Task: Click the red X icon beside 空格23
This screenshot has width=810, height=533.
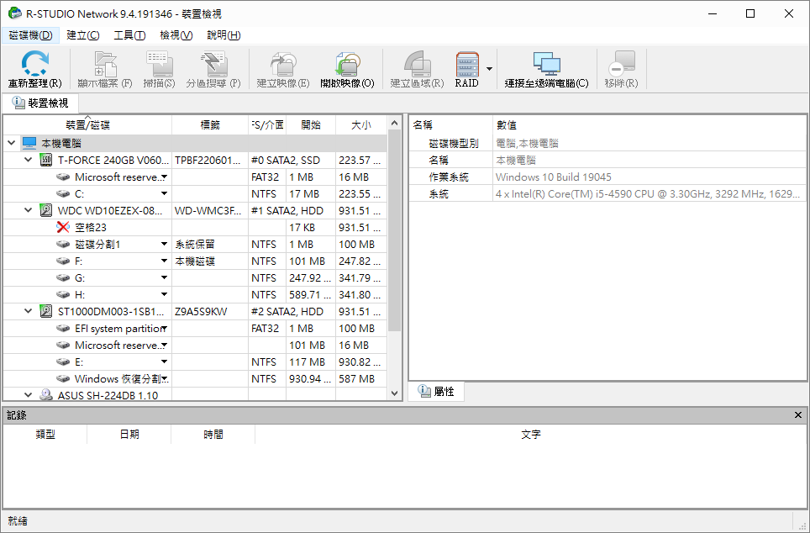Action: [63, 227]
